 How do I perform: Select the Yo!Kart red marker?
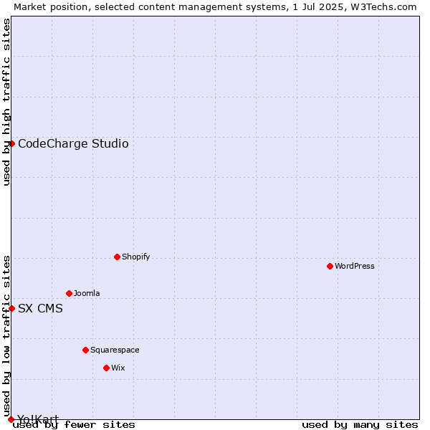(11, 419)
